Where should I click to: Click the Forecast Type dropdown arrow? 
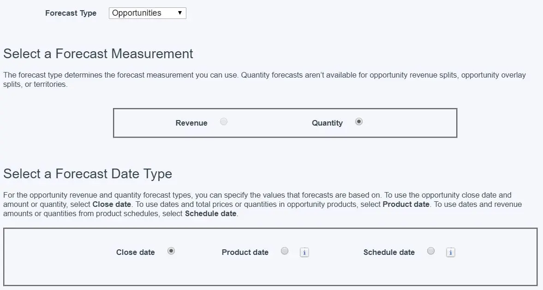click(x=180, y=13)
